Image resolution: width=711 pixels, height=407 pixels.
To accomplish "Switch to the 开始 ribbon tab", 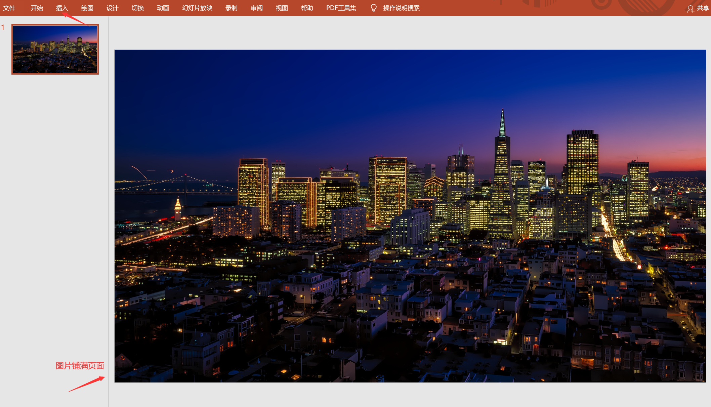I will tap(37, 8).
